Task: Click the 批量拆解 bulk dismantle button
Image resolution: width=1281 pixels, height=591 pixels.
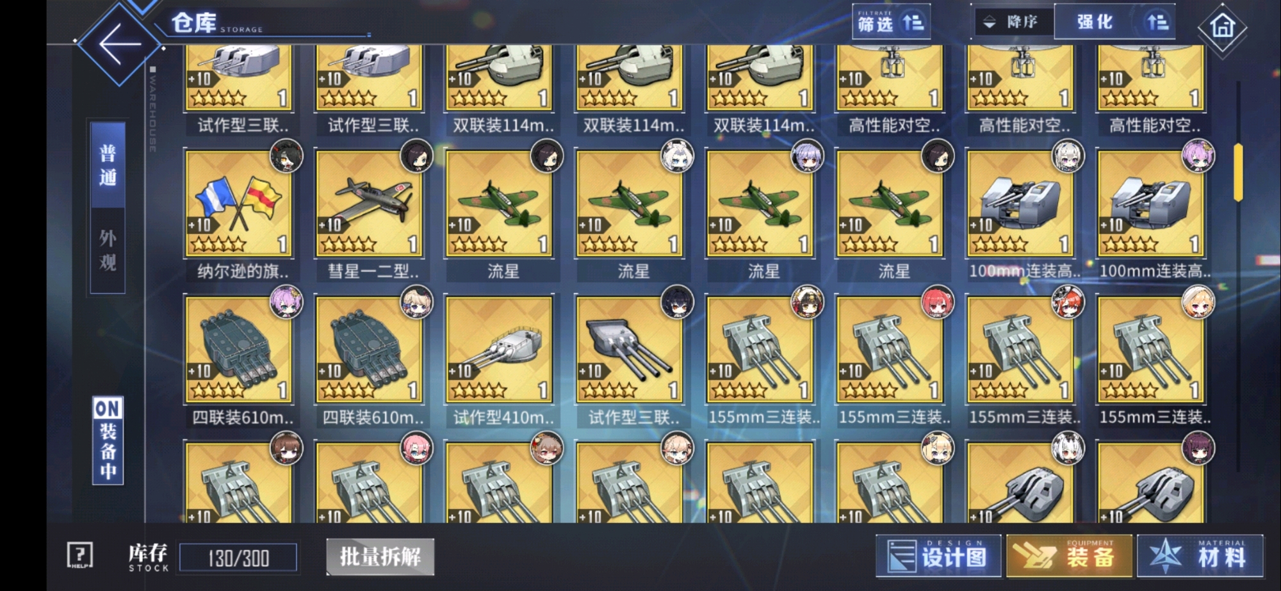Action: pos(380,556)
